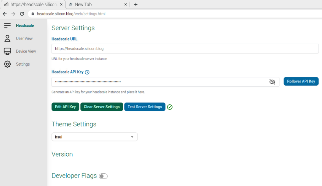This screenshot has width=322, height=186.
Task: Click the Edit API Key button
Action: pyautogui.click(x=65, y=107)
